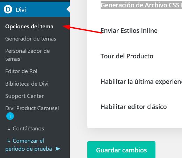Click the arrow icon beside Contáctanos
Image resolution: width=182 pixels, height=158 pixels.
click(x=9, y=129)
